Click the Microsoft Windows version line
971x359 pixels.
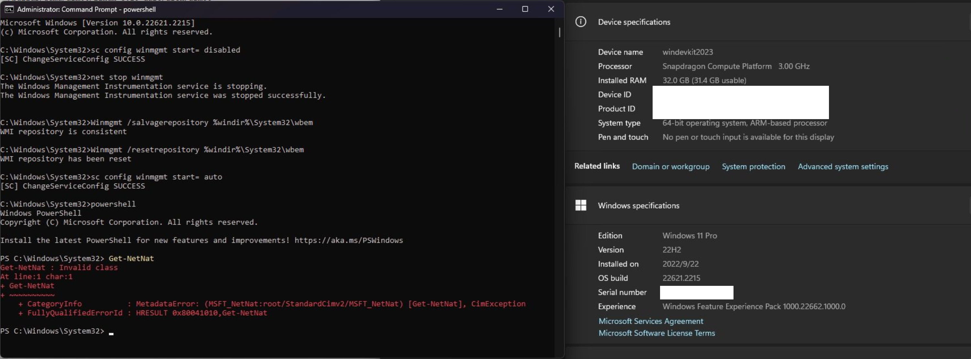(97, 23)
